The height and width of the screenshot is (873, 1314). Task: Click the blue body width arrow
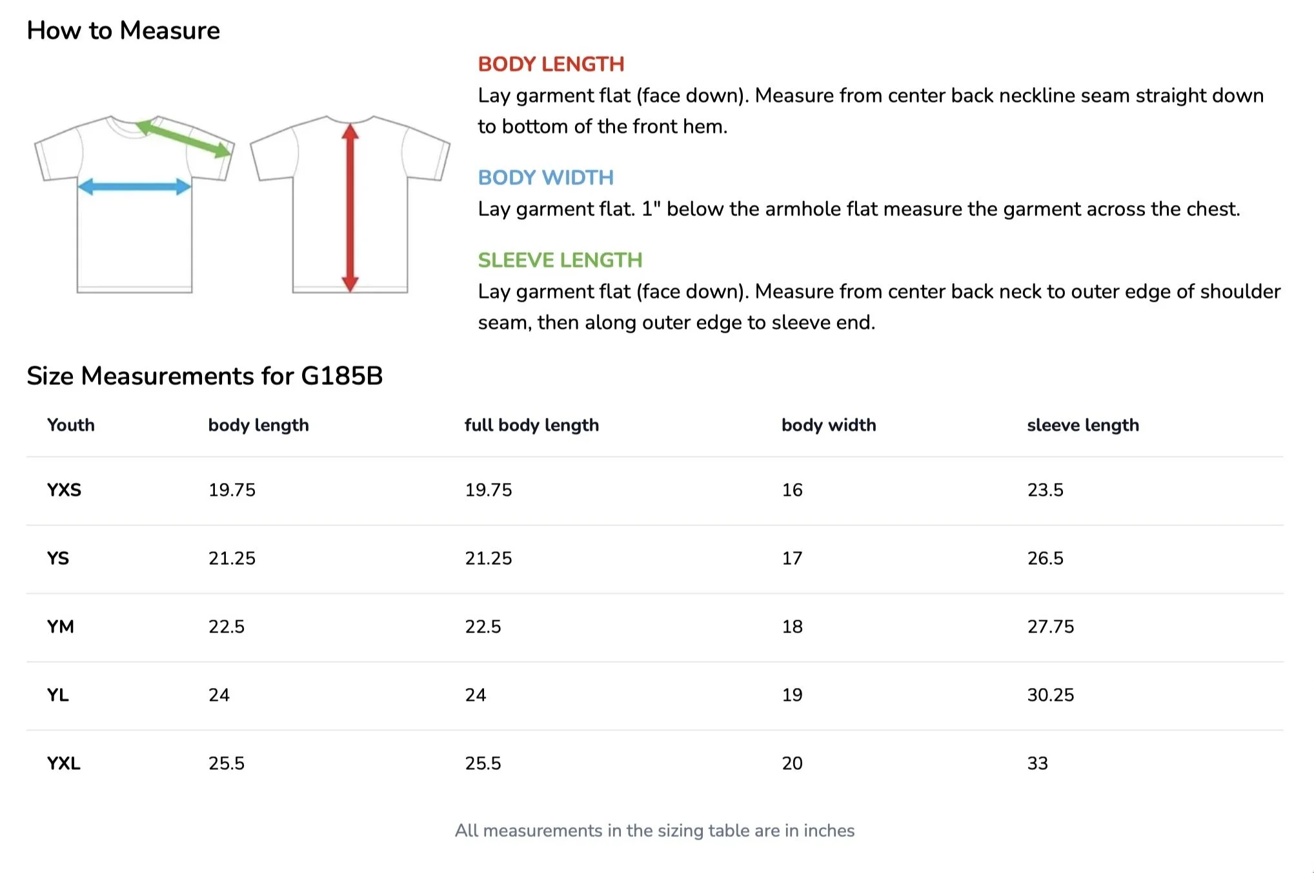[x=134, y=187]
